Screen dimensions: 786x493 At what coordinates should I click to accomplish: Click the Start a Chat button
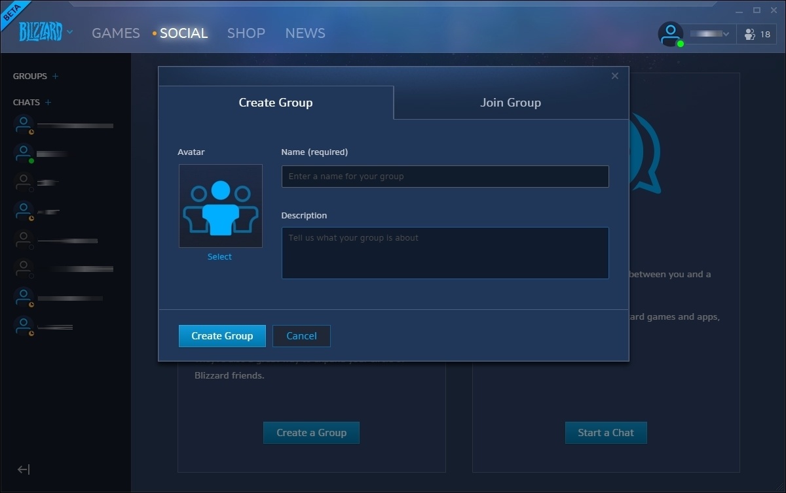pyautogui.click(x=606, y=432)
